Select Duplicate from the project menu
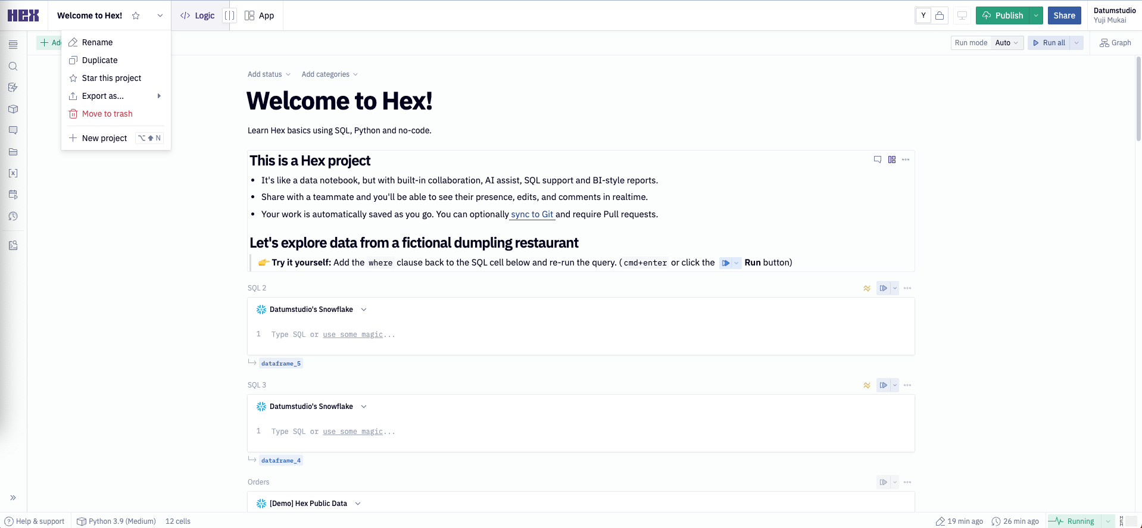Viewport: 1142px width, 528px height. coord(100,60)
